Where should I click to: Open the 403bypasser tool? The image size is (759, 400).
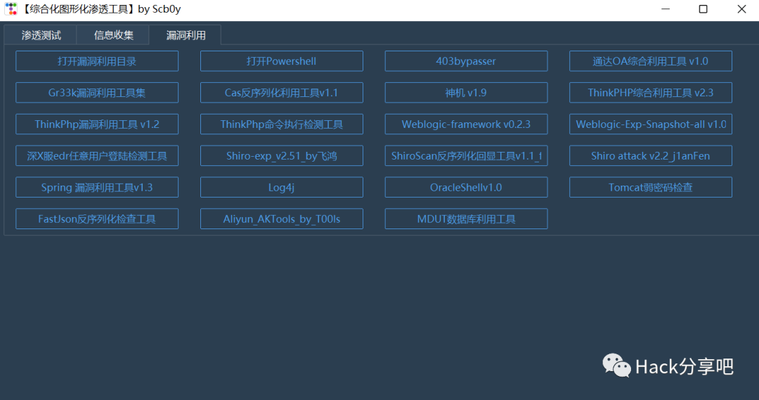pos(466,61)
